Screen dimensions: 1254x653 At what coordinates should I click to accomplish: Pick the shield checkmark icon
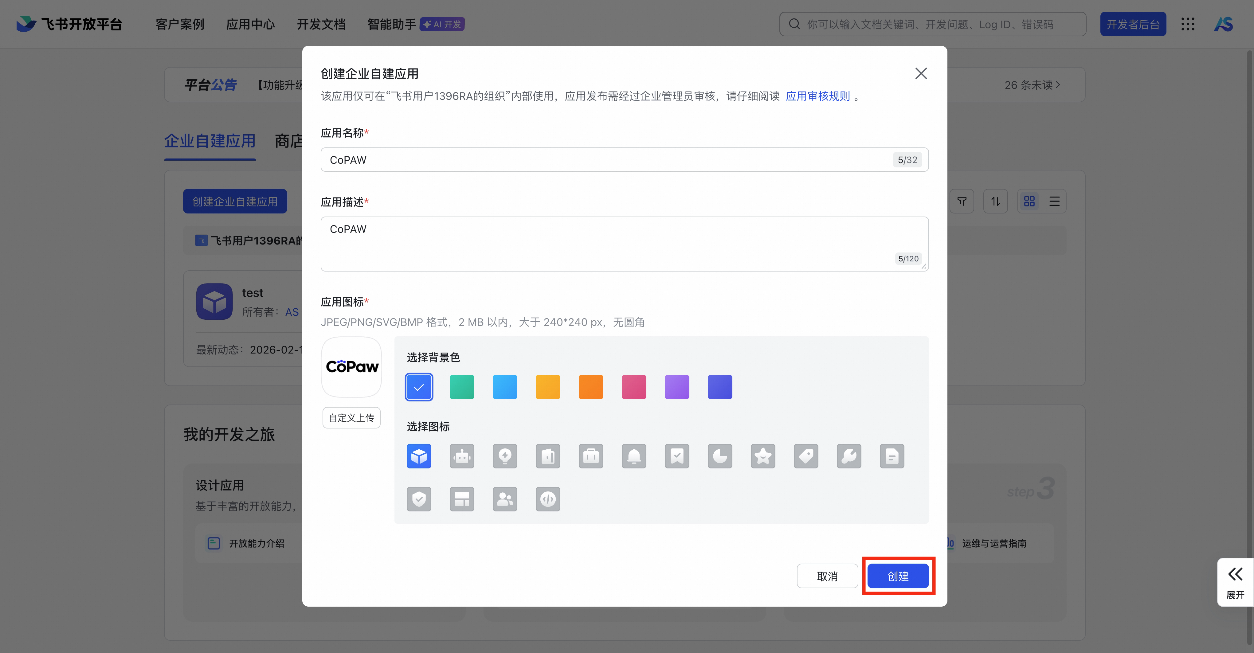[419, 499]
